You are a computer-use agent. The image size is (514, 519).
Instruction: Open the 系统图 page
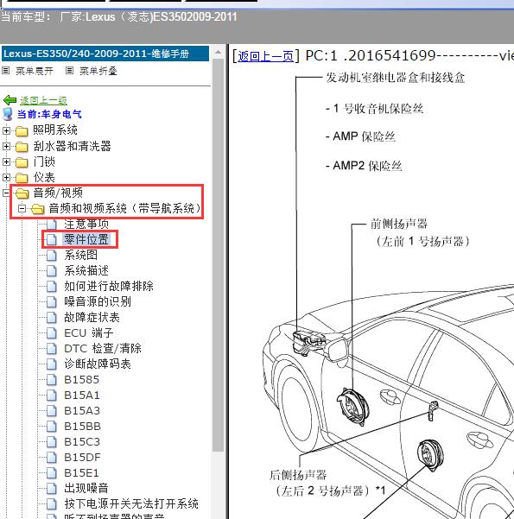pyautogui.click(x=81, y=255)
